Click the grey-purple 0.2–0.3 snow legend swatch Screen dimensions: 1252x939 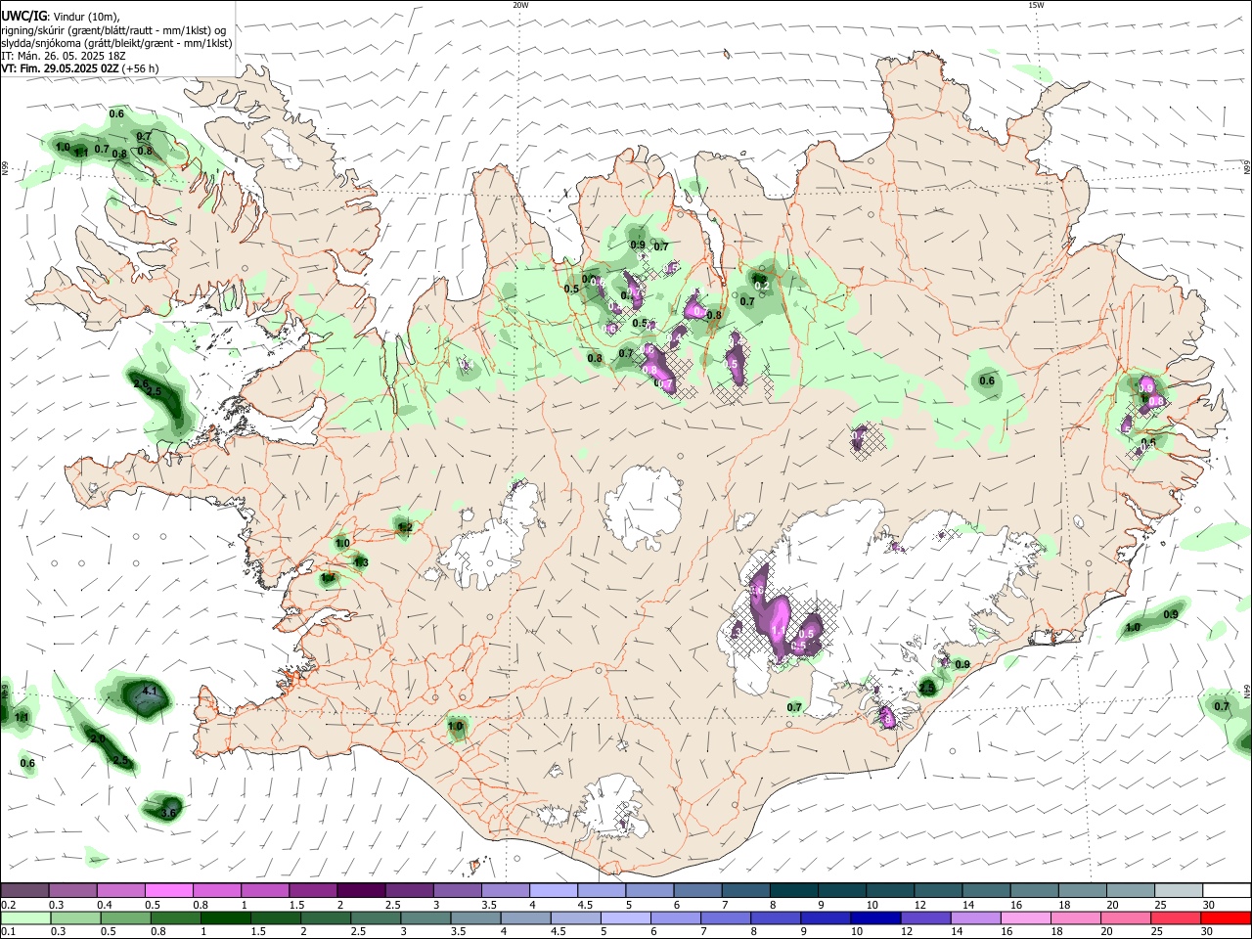(25, 890)
